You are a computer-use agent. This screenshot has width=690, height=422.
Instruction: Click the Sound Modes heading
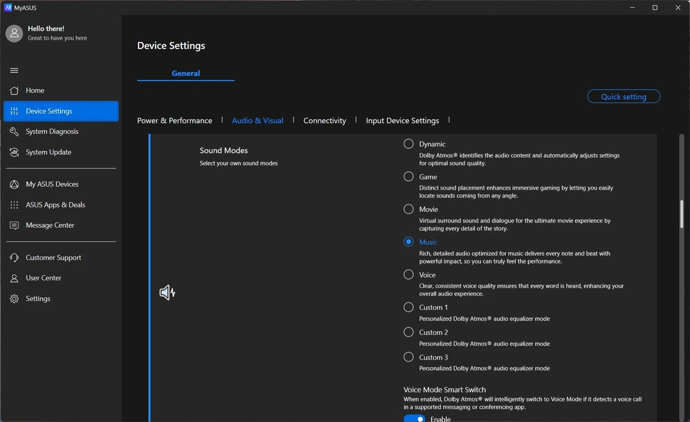(224, 150)
